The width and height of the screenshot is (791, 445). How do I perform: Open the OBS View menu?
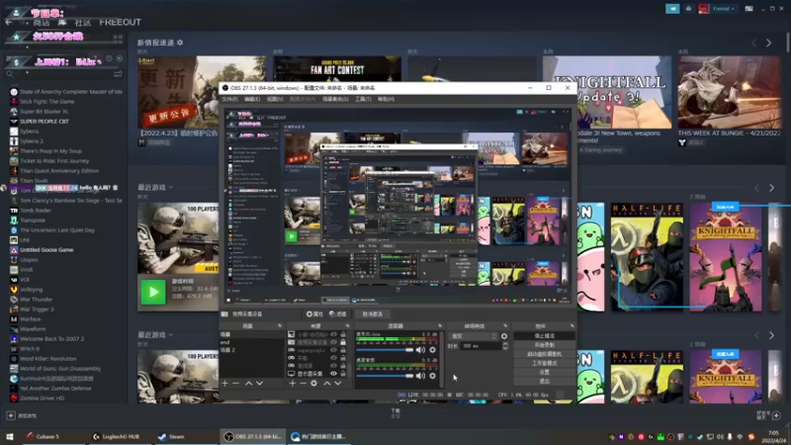[275, 100]
